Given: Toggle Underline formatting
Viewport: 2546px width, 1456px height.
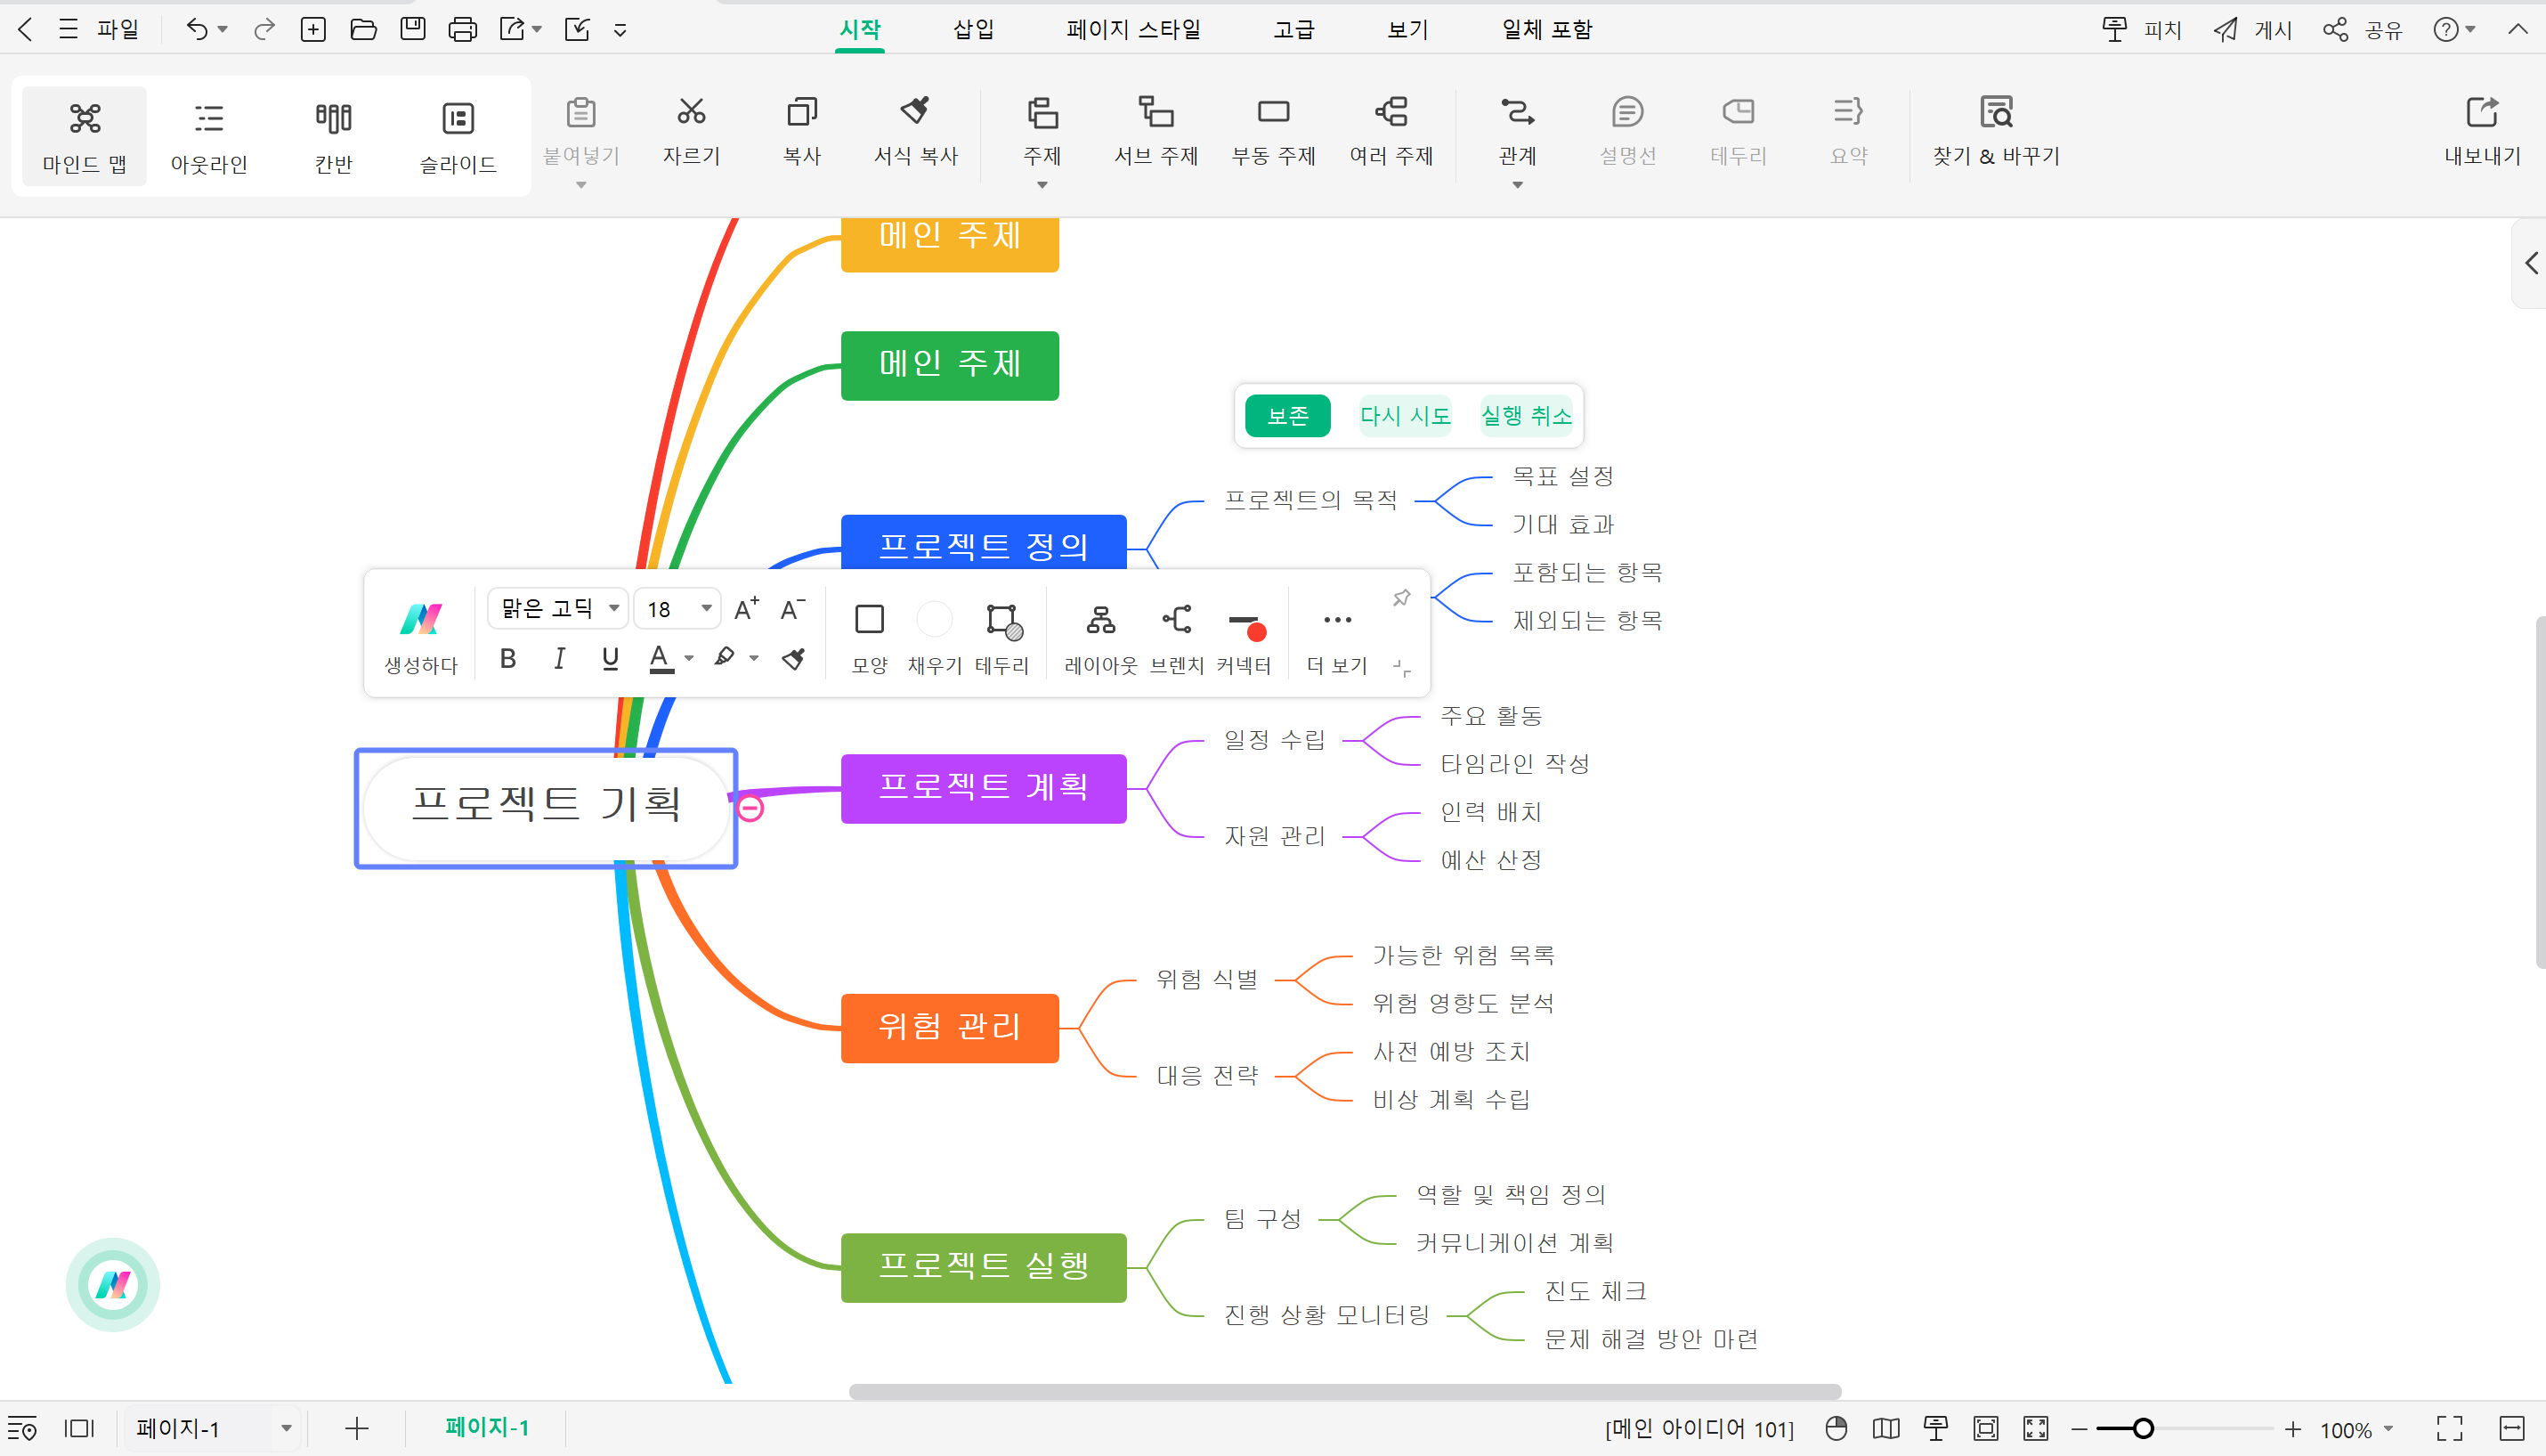Looking at the screenshot, I should point(610,658).
